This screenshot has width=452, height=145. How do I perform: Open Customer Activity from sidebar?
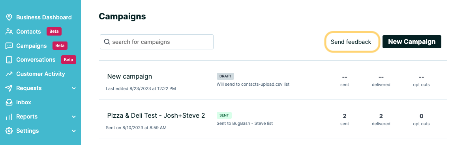coord(40,74)
